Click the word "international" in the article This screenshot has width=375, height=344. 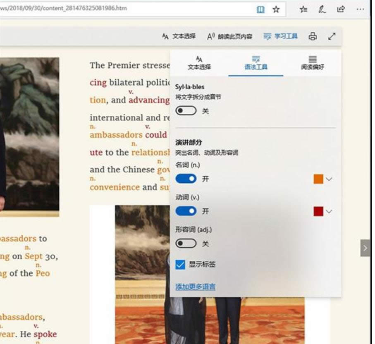(116, 117)
